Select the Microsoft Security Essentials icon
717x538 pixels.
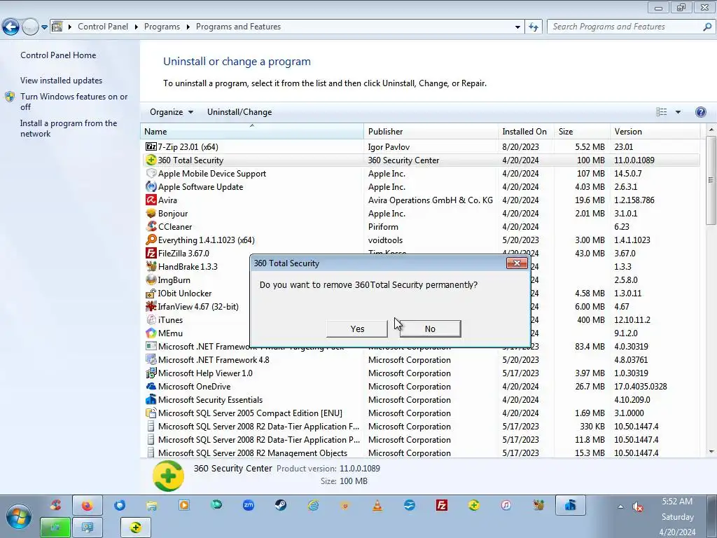pyautogui.click(x=151, y=400)
